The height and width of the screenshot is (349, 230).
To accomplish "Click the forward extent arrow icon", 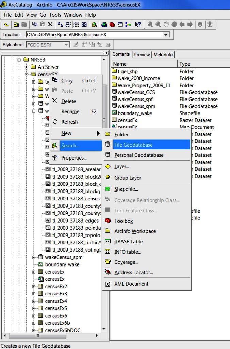I will [x=190, y=24].
